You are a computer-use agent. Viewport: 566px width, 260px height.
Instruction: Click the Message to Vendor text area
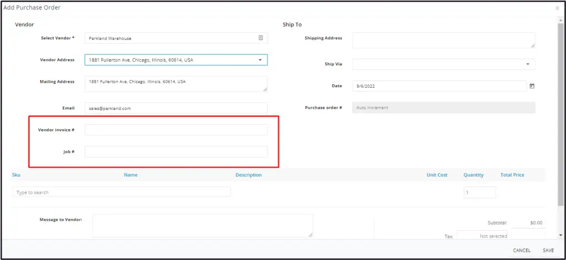(202, 225)
